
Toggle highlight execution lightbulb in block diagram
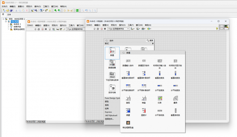(x=50, y=29)
